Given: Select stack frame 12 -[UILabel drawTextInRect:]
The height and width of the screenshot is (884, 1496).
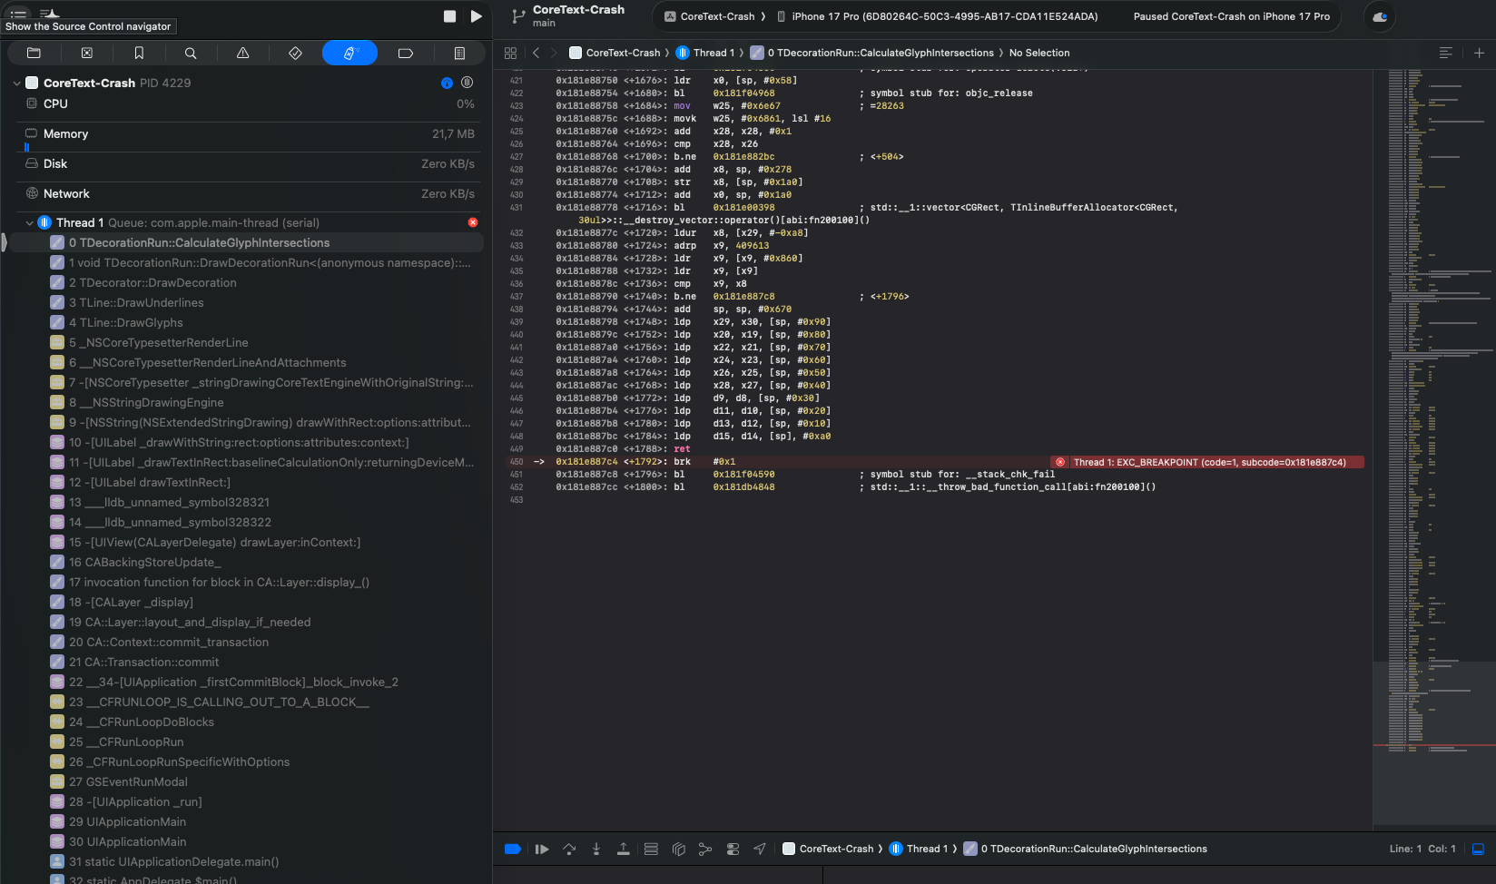Looking at the screenshot, I should click(150, 483).
